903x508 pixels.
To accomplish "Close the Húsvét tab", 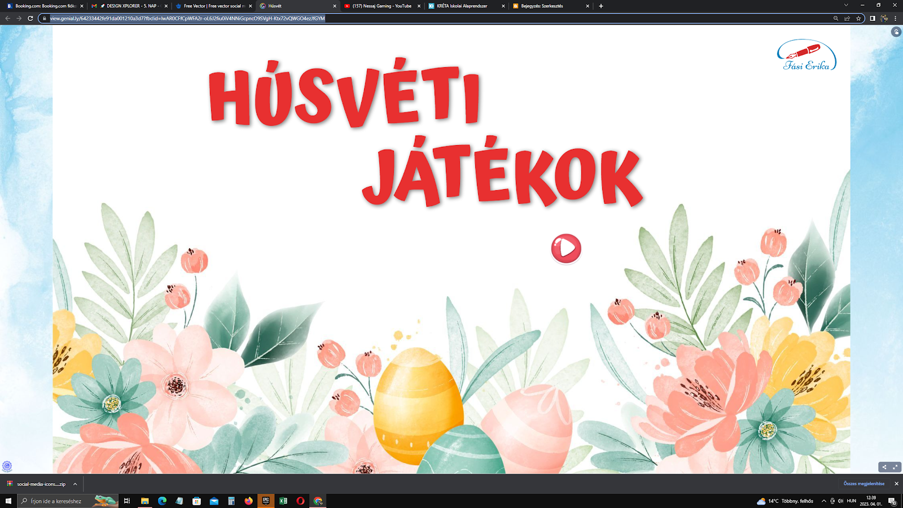I will point(335,6).
